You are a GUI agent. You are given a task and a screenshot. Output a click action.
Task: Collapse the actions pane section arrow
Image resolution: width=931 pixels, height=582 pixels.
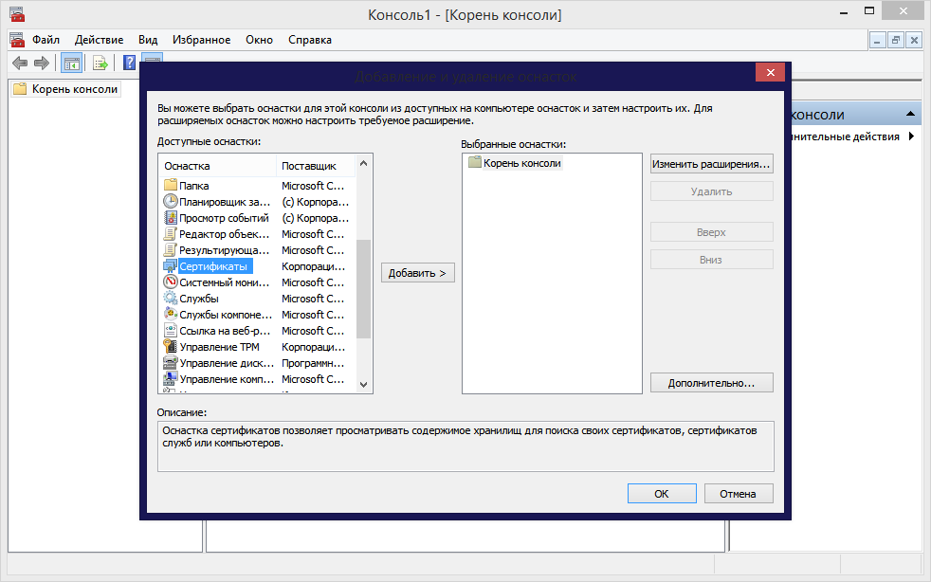[x=909, y=114]
